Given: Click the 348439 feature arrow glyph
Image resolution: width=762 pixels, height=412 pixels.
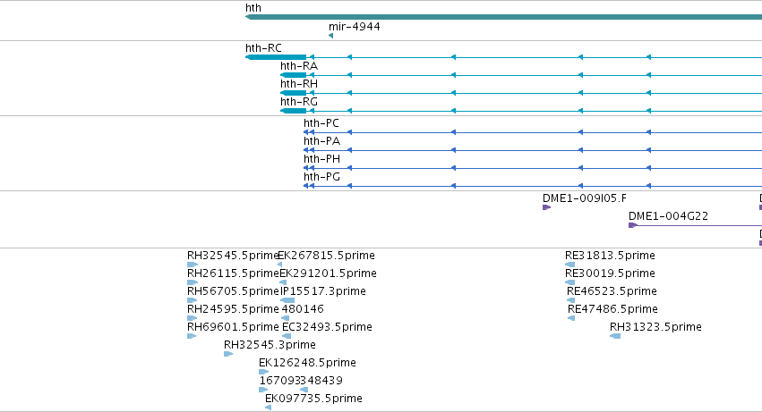Looking at the screenshot, I should click(304, 390).
